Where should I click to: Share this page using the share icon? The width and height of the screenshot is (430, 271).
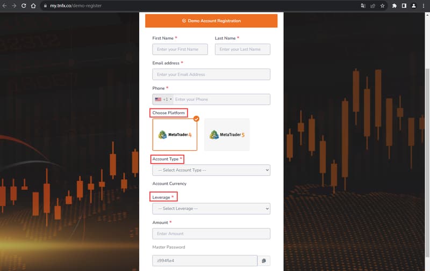pyautogui.click(x=372, y=6)
